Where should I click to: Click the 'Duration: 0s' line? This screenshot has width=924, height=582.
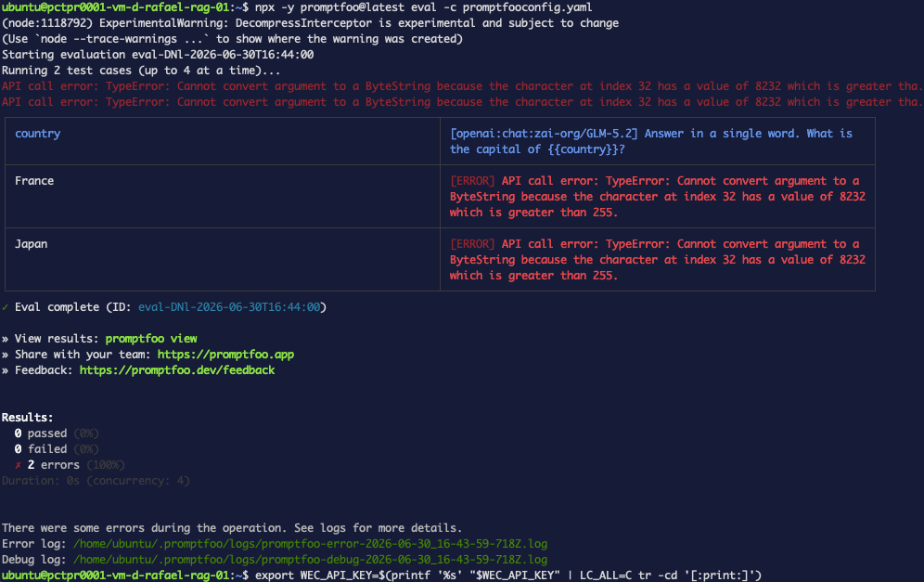[96, 481]
